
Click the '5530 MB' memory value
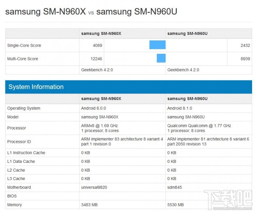(x=176, y=205)
